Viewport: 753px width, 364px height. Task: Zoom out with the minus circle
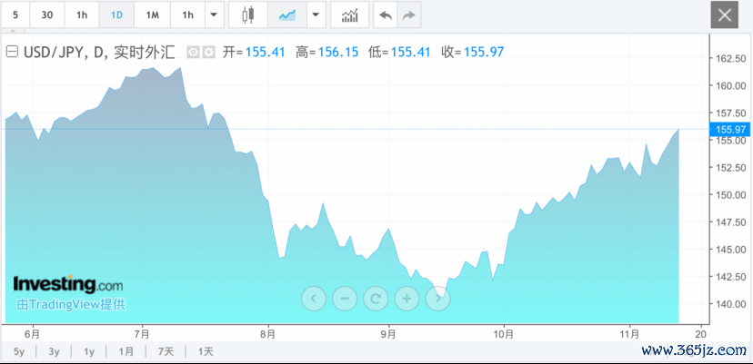pyautogui.click(x=345, y=299)
